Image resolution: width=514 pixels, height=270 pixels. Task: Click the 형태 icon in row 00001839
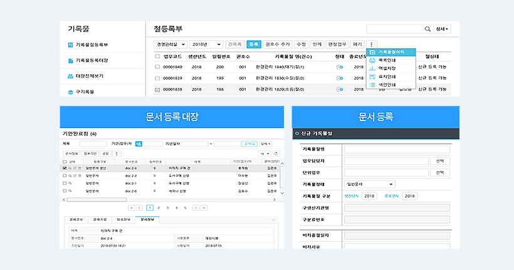(x=340, y=78)
